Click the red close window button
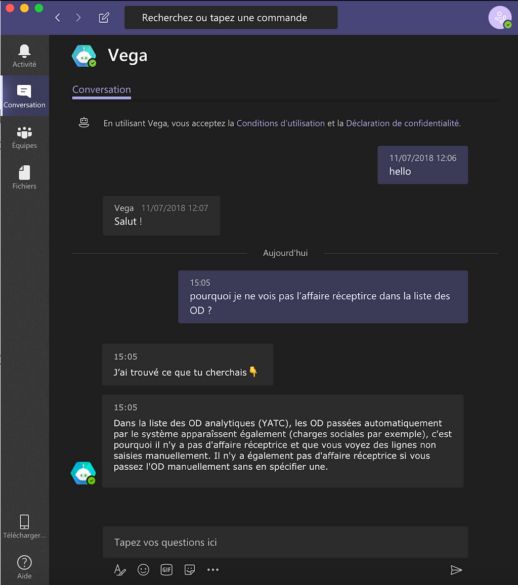 10,8
